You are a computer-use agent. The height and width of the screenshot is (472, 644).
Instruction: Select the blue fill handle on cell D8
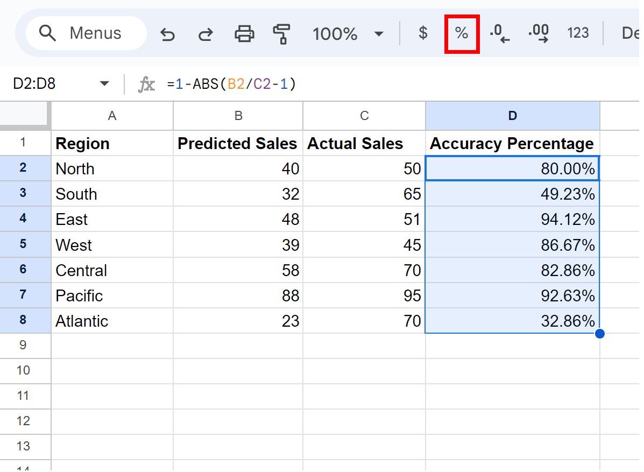click(x=599, y=334)
